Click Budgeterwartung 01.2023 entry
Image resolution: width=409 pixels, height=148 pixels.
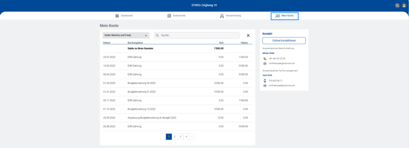pos(141,92)
